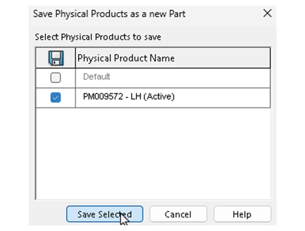Image resolution: width=305 pixels, height=231 pixels.
Task: Open Help for this dialog
Action: 242,214
